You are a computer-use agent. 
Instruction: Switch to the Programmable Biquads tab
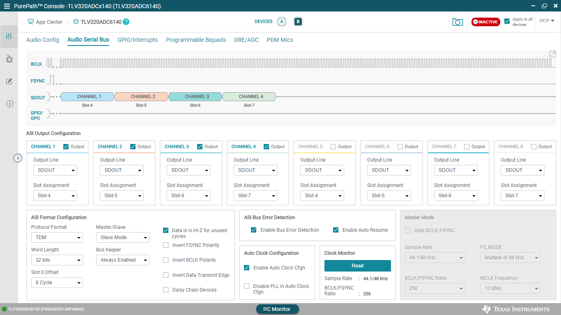(x=195, y=40)
